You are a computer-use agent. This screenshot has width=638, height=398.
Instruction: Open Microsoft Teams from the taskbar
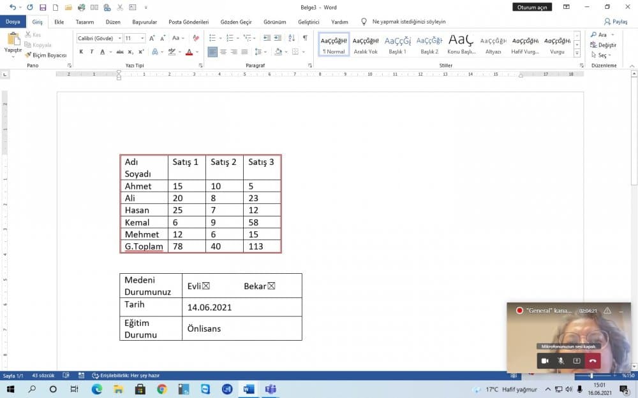click(x=271, y=389)
